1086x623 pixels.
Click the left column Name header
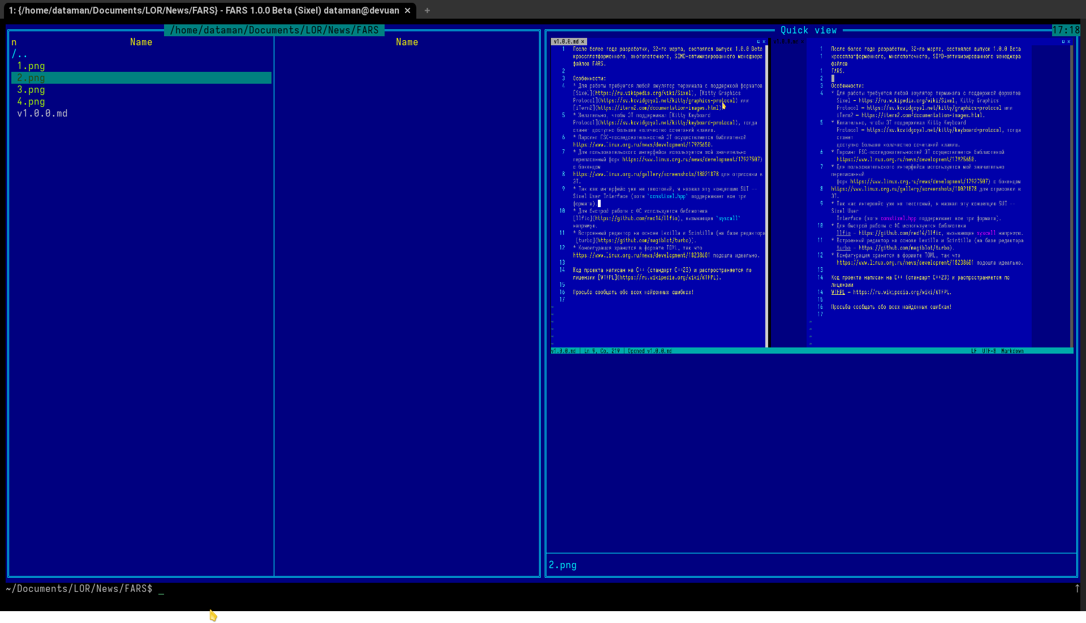coord(141,42)
